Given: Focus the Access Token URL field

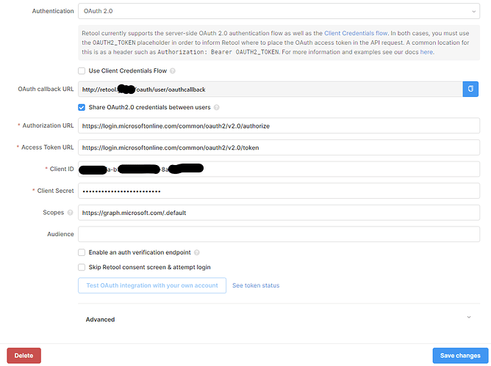Looking at the screenshot, I should [x=279, y=147].
